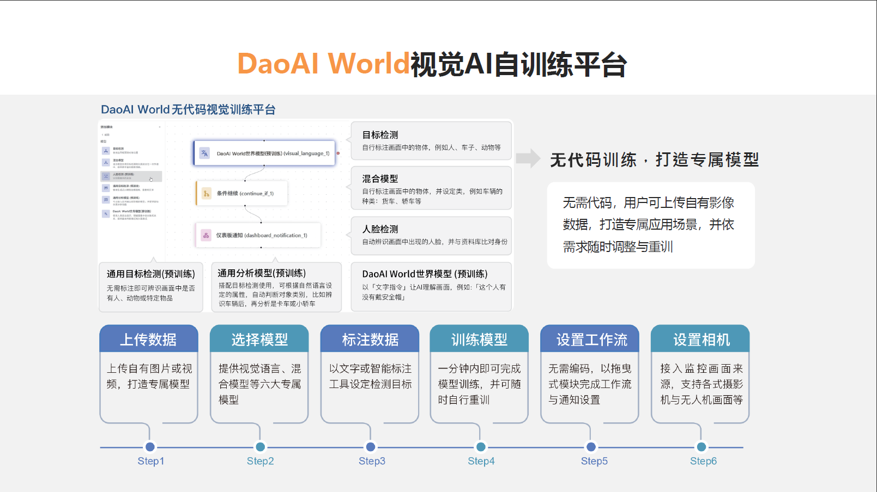Select the 目标检测 callout card
The image size is (877, 492).
[432, 140]
